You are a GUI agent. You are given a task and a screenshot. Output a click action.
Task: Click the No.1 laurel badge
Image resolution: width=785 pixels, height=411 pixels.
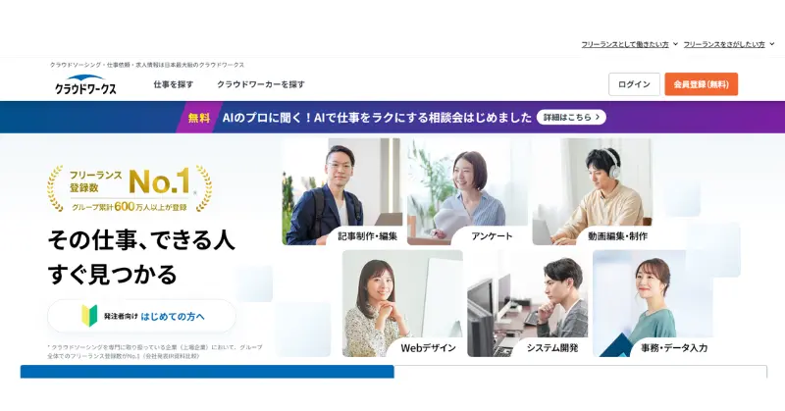click(130, 188)
